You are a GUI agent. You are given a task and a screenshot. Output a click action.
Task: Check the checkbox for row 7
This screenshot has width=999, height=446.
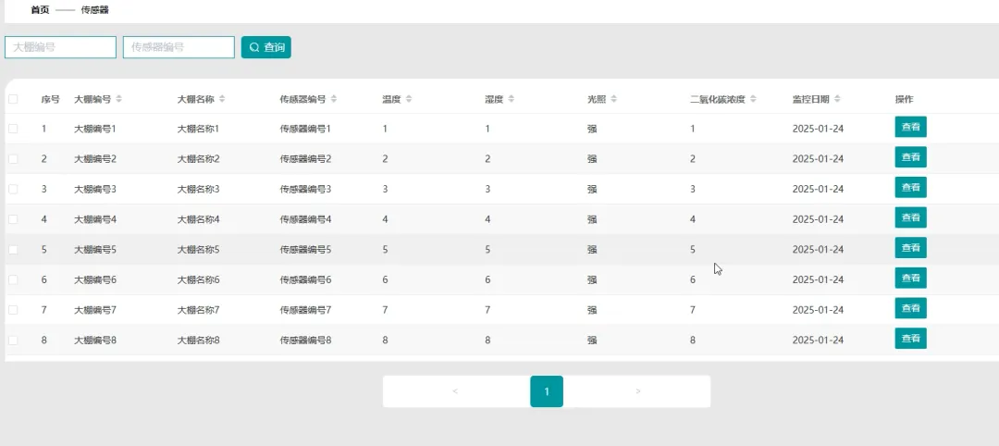point(13,310)
